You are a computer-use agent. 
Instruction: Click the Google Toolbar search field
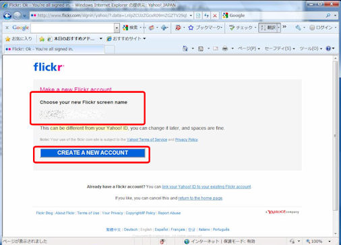point(73,28)
